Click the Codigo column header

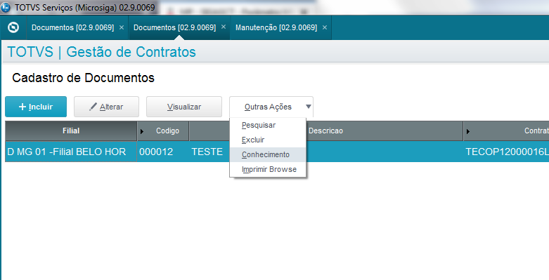click(163, 131)
